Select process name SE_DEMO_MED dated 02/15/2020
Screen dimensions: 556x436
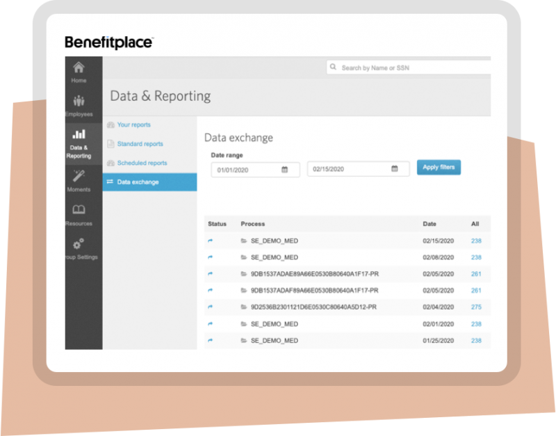click(275, 241)
